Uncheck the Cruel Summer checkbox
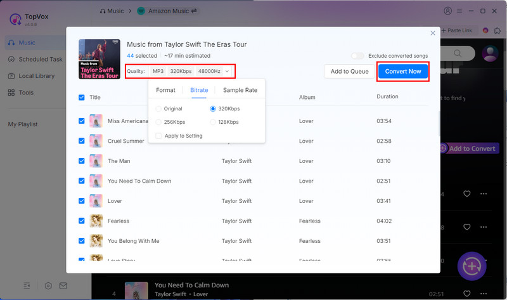This screenshot has height=300, width=507. pos(82,141)
